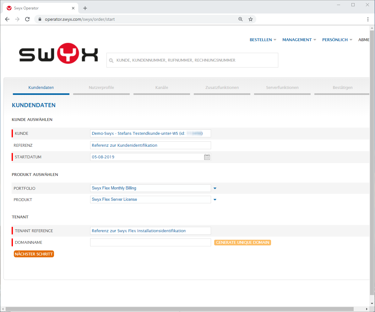This screenshot has width=375, height=312.
Task: Click the scroll right arrow of horizontal scrollbar
Action: tap(367, 309)
